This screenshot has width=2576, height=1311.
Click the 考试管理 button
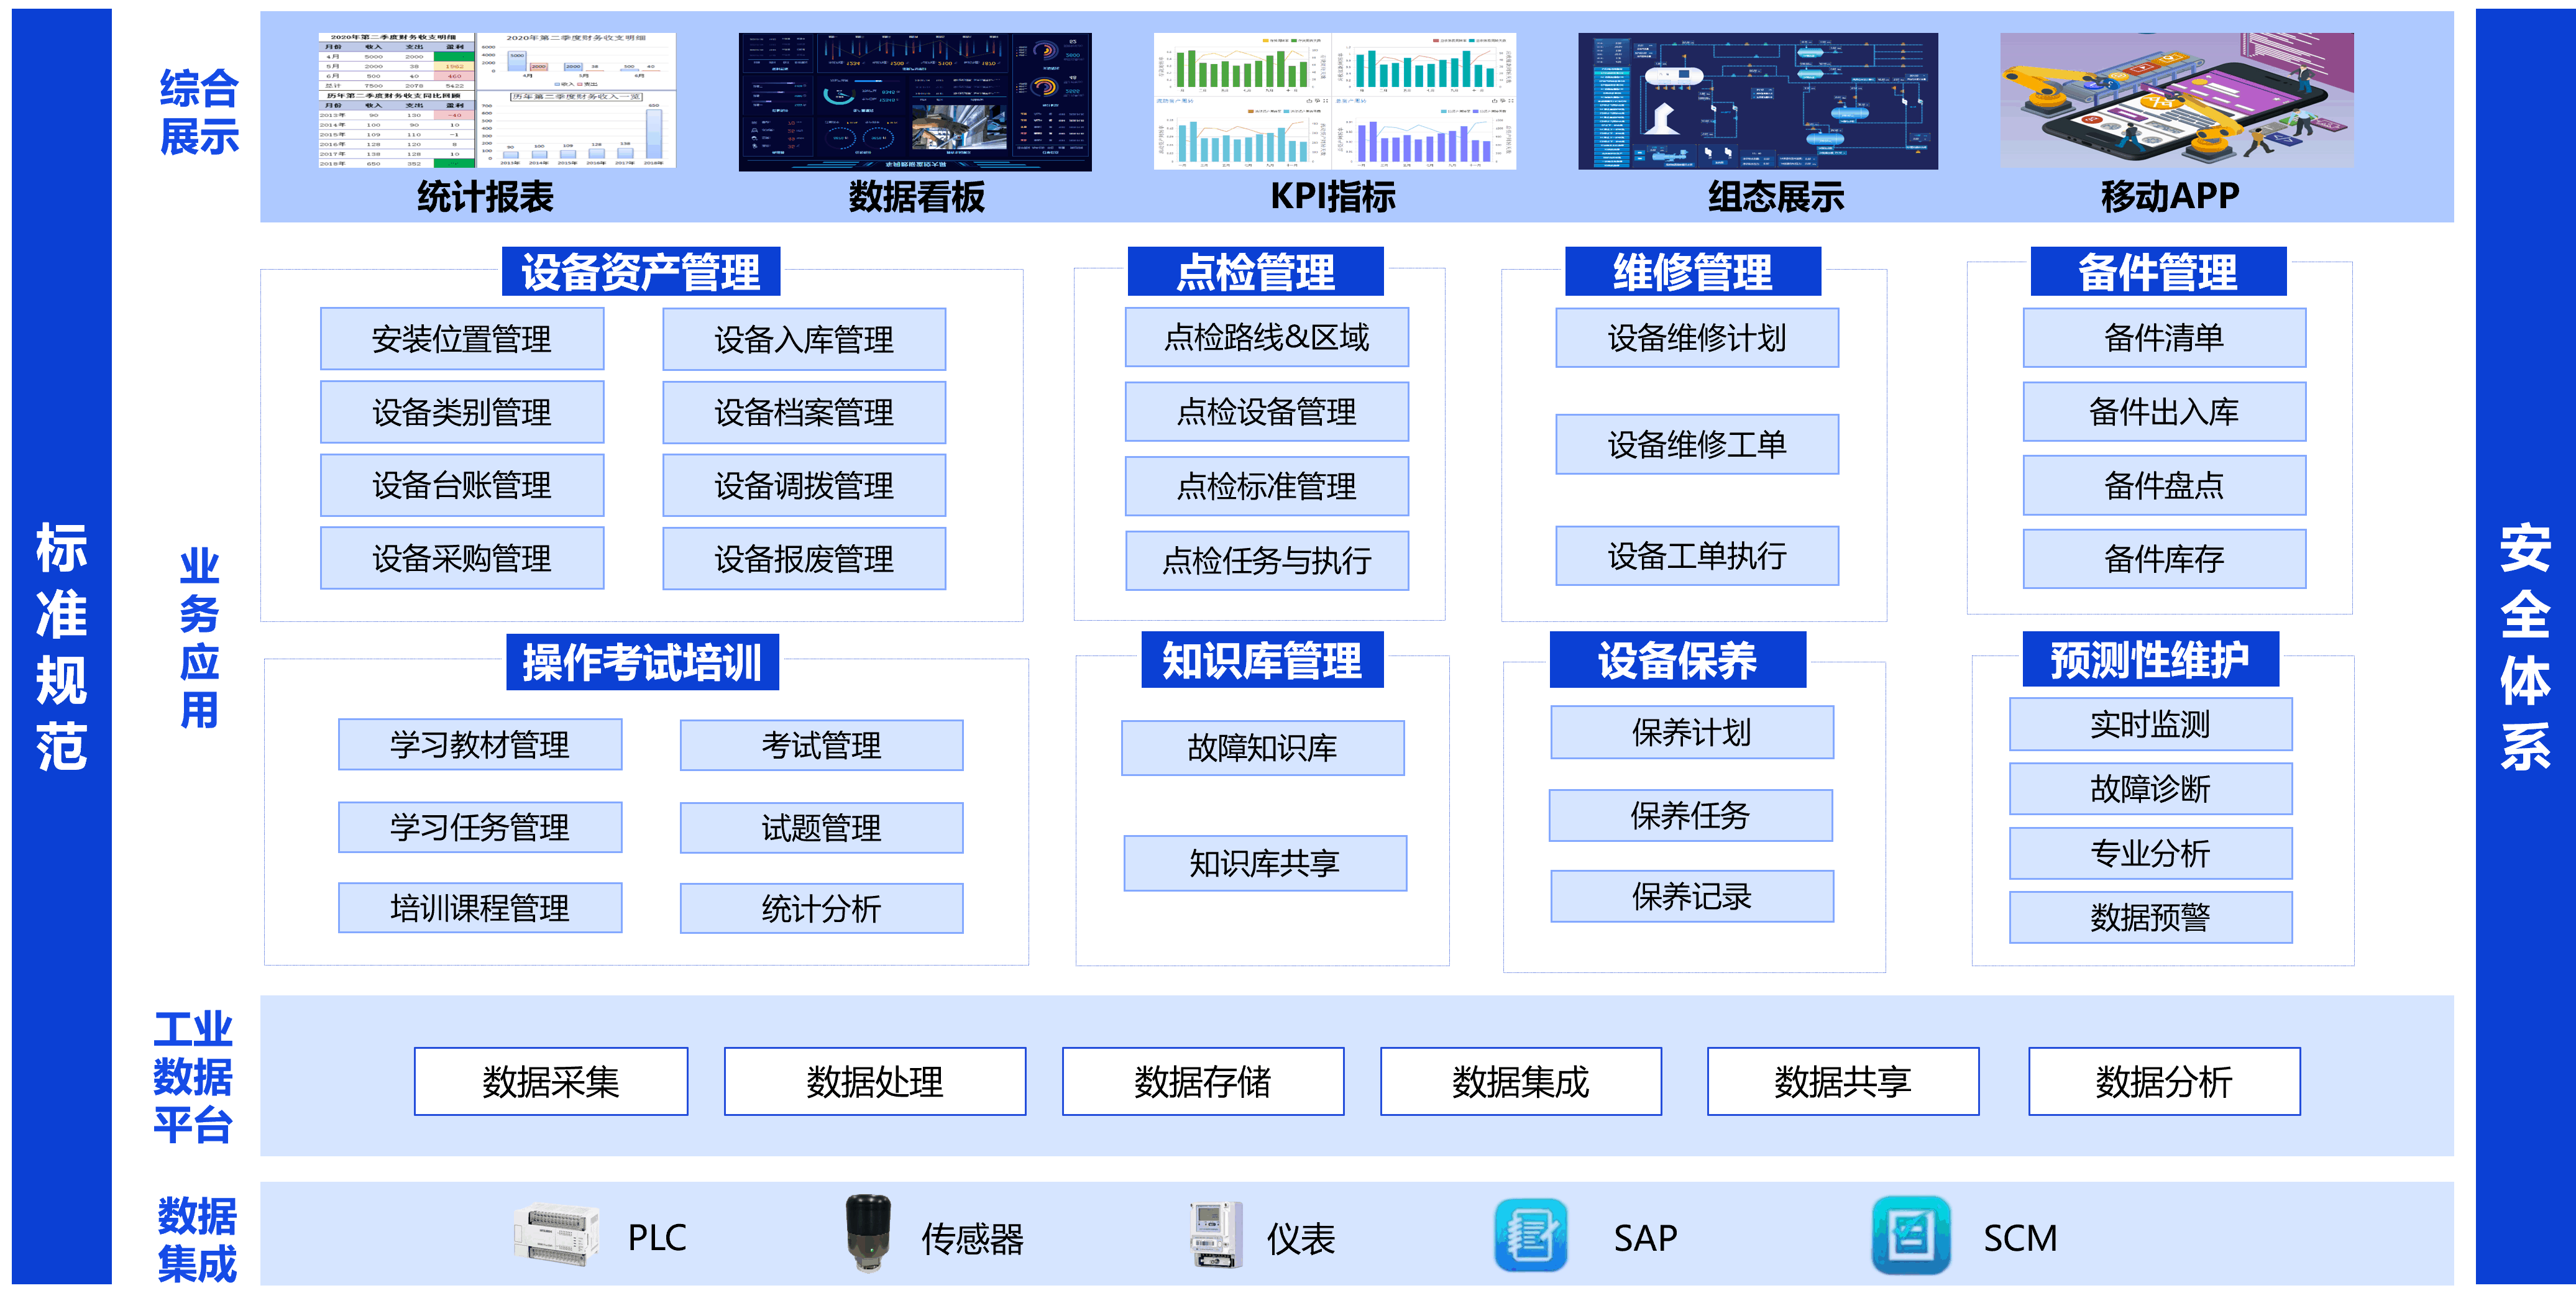(x=821, y=745)
